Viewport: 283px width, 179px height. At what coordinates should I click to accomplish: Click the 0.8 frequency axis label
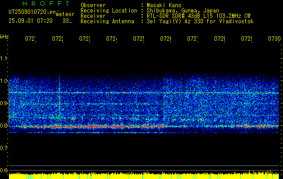[4, 125]
